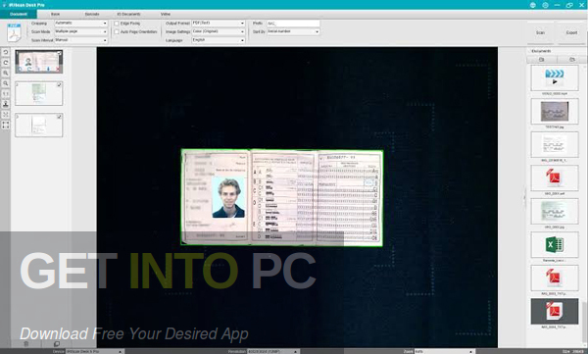Toggle checkbox on third page thumbnail
This screenshot has width=588, height=354.
(x=59, y=117)
